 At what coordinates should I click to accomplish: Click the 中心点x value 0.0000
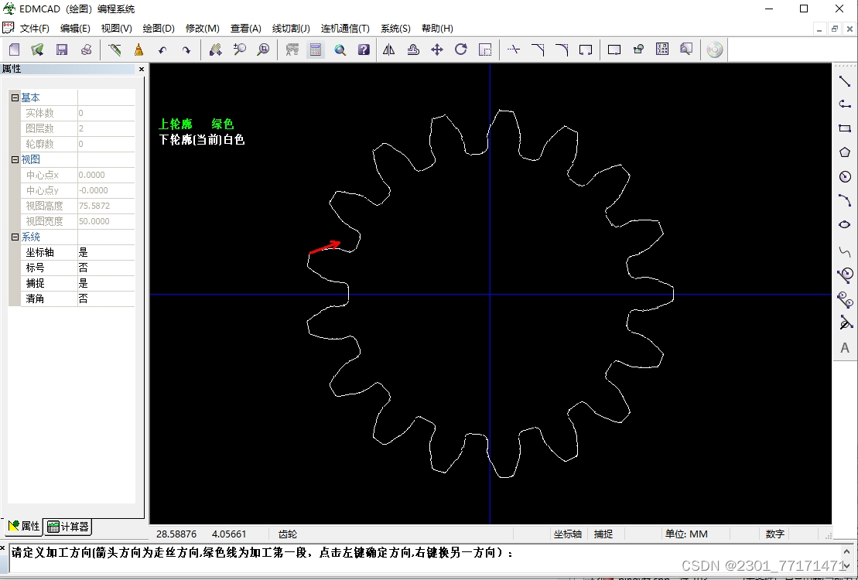point(106,175)
